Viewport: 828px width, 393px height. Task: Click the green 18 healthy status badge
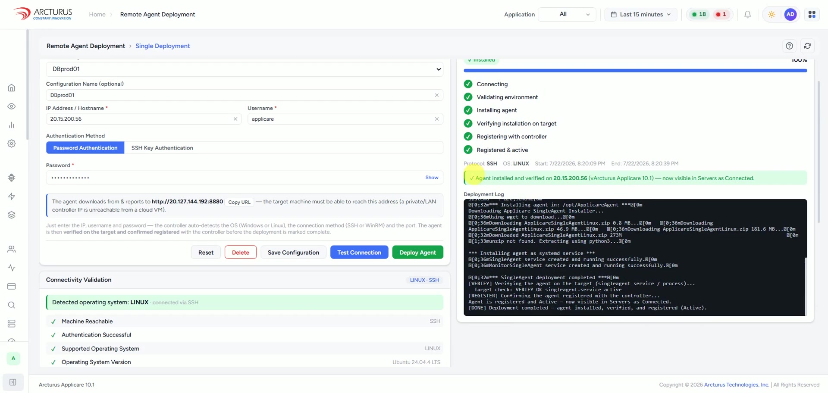699,14
